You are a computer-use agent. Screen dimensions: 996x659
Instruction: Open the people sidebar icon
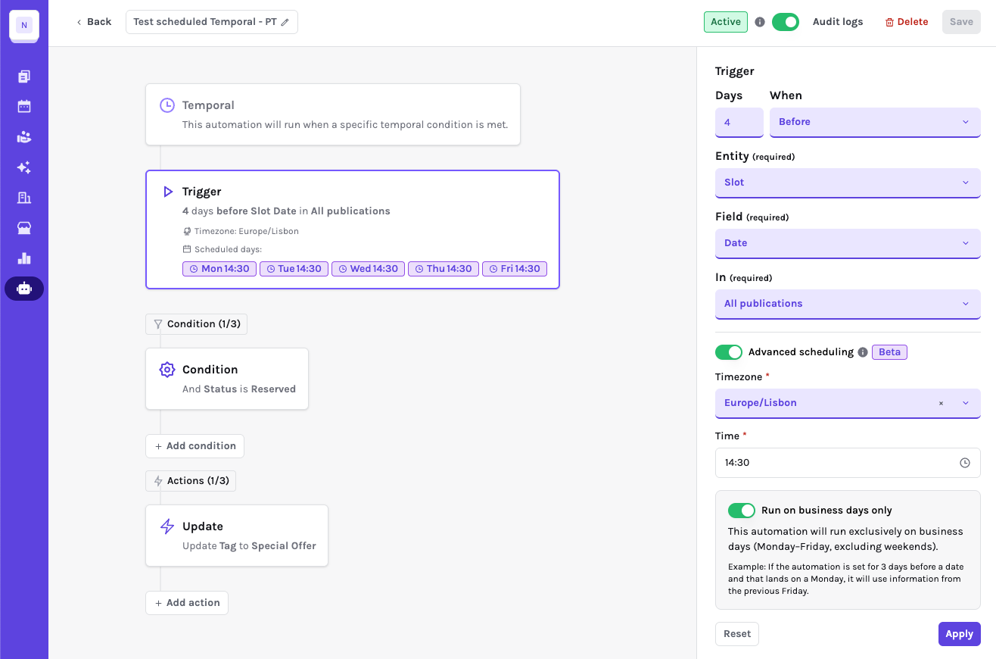point(24,137)
